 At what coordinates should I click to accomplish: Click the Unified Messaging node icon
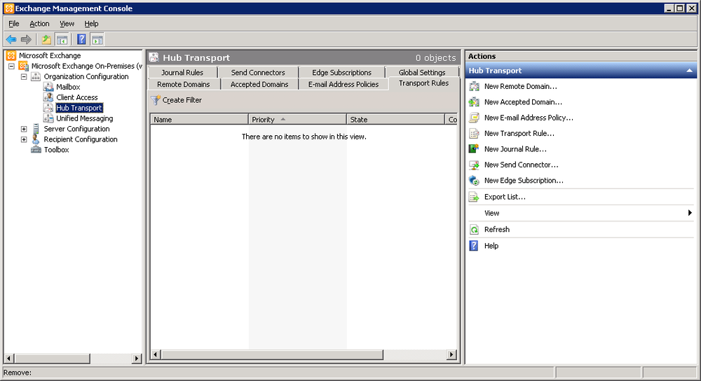pyautogui.click(x=48, y=118)
